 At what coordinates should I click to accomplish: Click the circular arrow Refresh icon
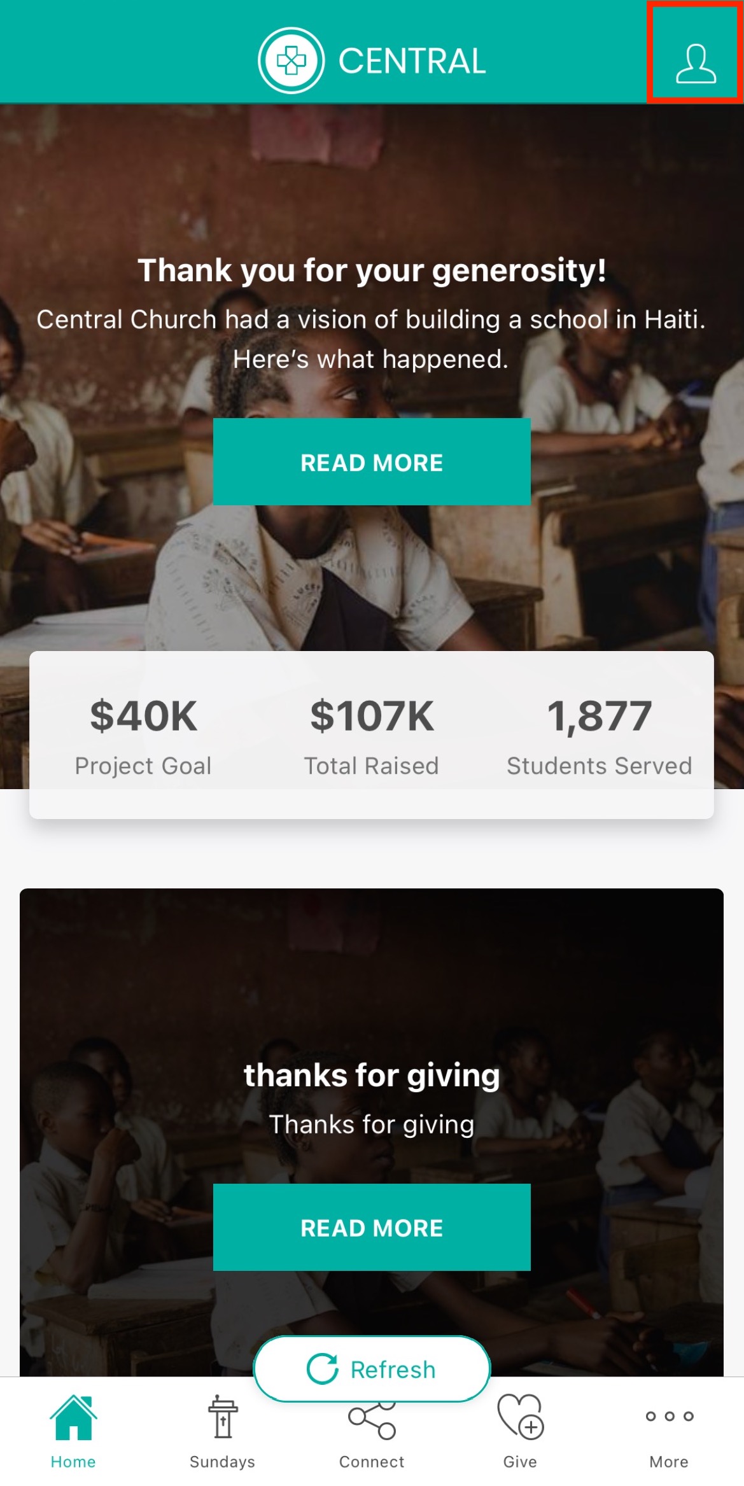(x=323, y=1369)
